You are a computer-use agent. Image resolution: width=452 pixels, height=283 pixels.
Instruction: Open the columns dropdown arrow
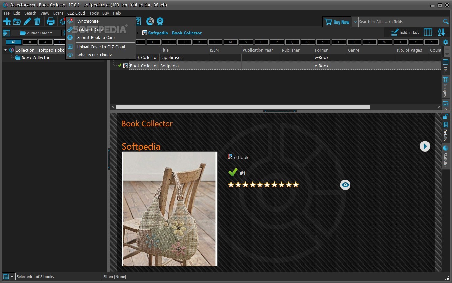(x=434, y=32)
